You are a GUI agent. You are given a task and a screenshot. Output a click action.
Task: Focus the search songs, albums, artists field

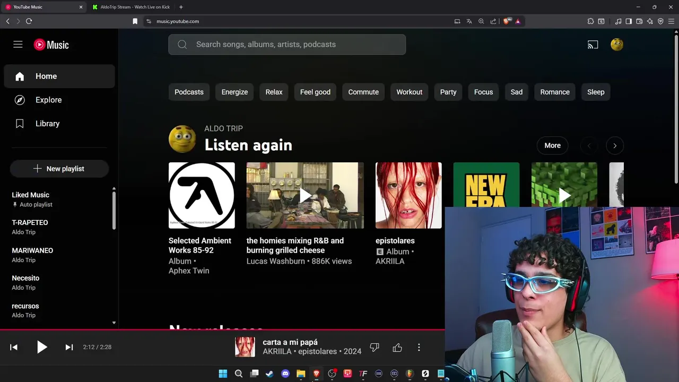[x=287, y=45]
